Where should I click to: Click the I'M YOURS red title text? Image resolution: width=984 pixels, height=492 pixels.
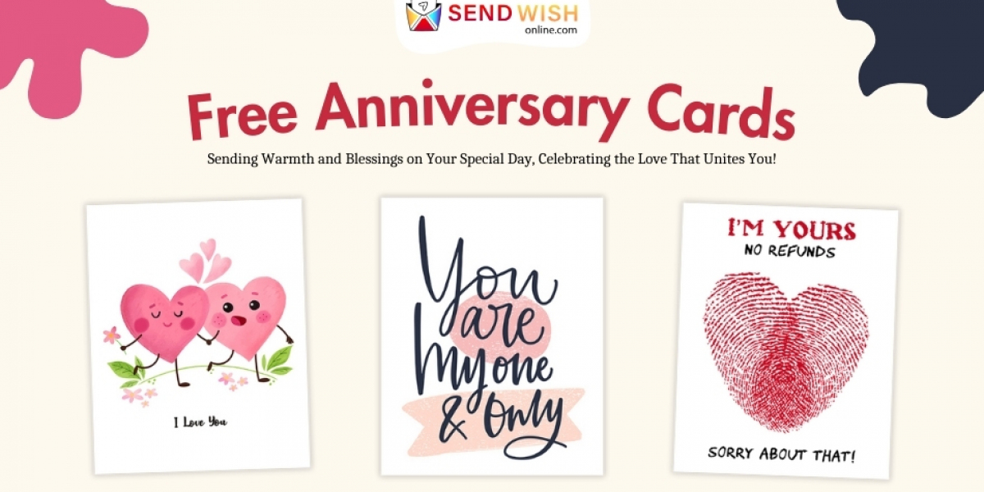coord(790,230)
